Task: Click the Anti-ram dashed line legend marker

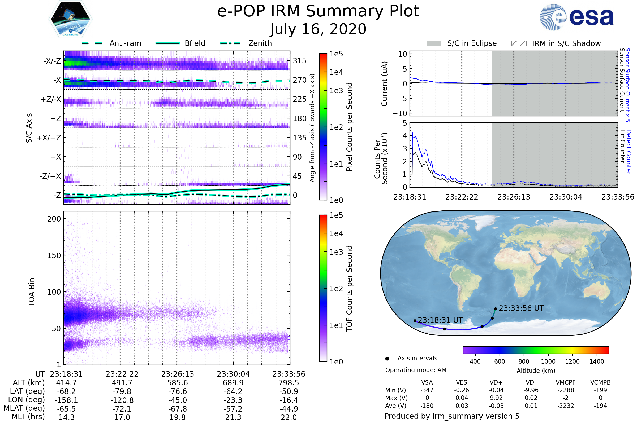Action: pos(92,43)
